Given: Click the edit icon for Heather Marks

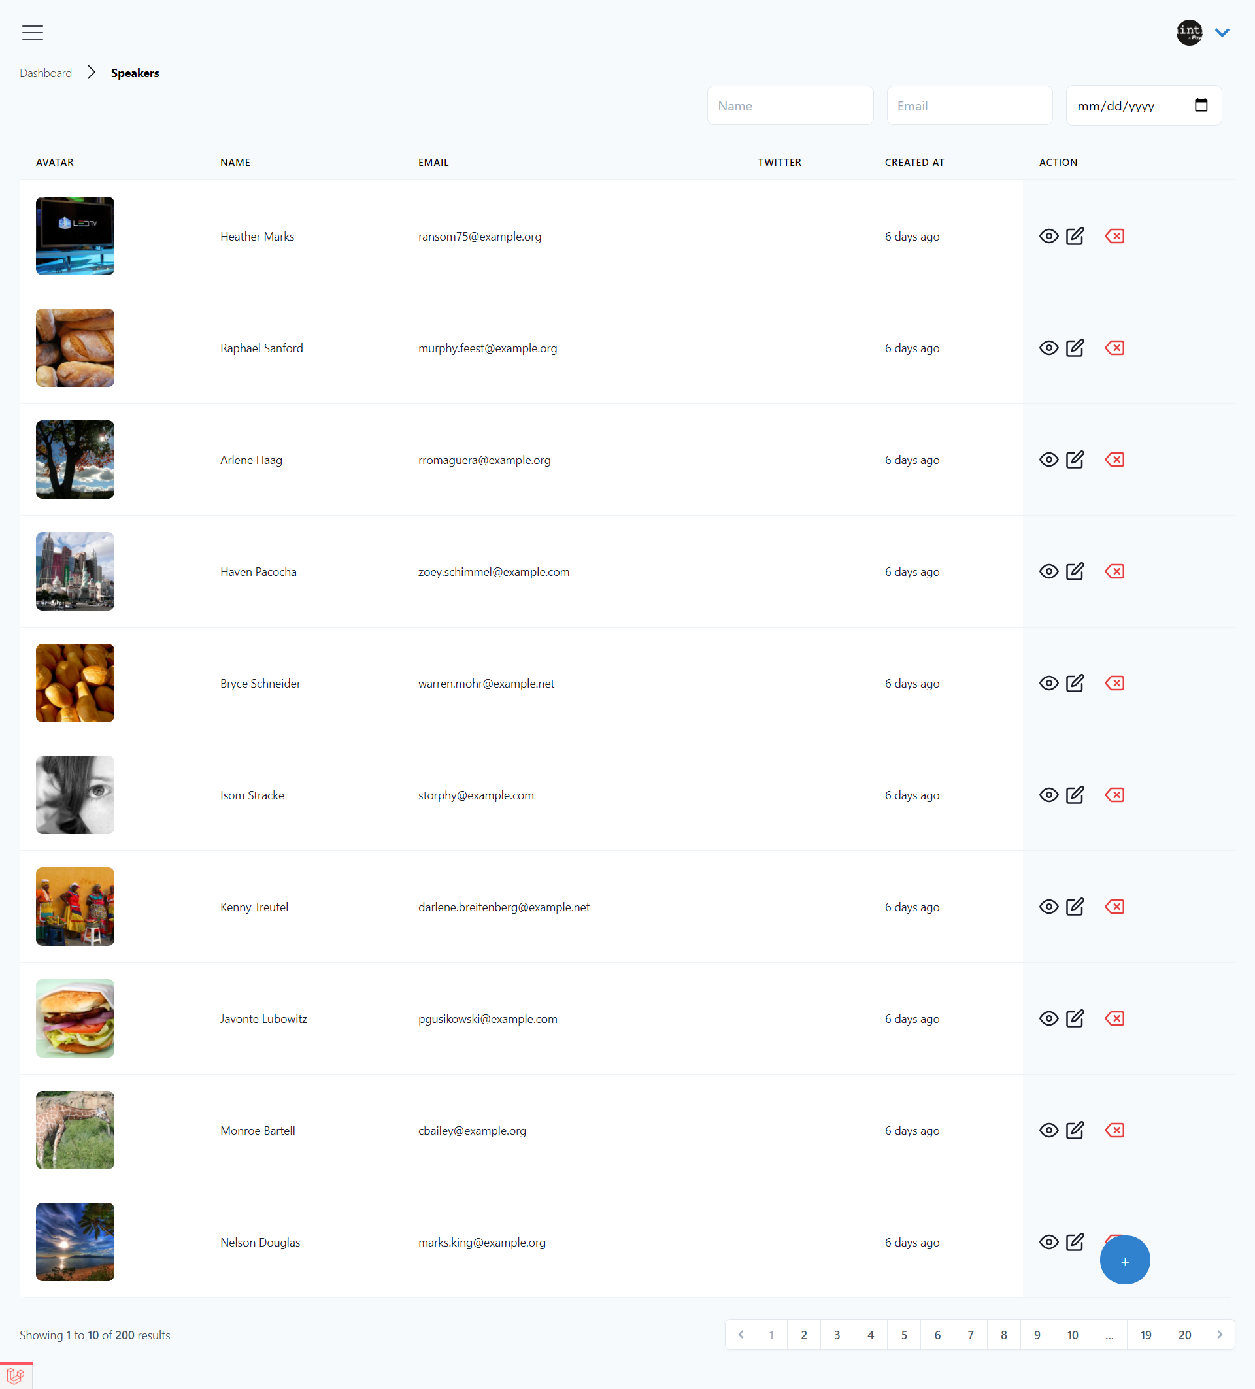Looking at the screenshot, I should (1075, 237).
